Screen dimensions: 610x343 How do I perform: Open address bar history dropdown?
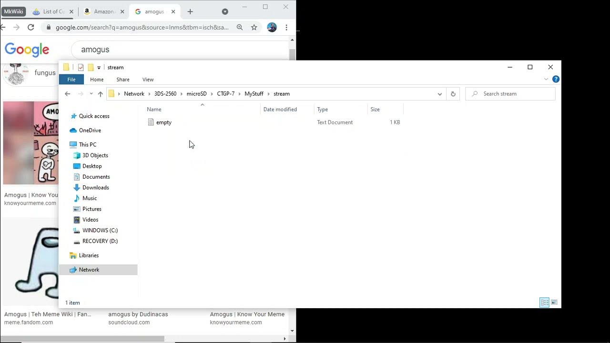[439, 94]
